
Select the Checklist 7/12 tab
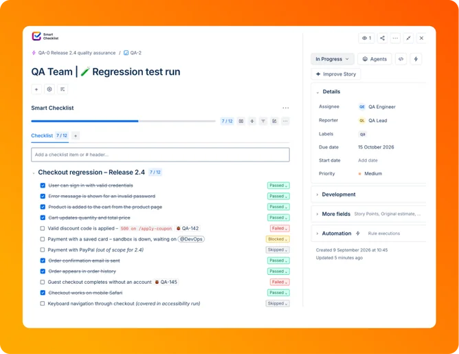49,135
